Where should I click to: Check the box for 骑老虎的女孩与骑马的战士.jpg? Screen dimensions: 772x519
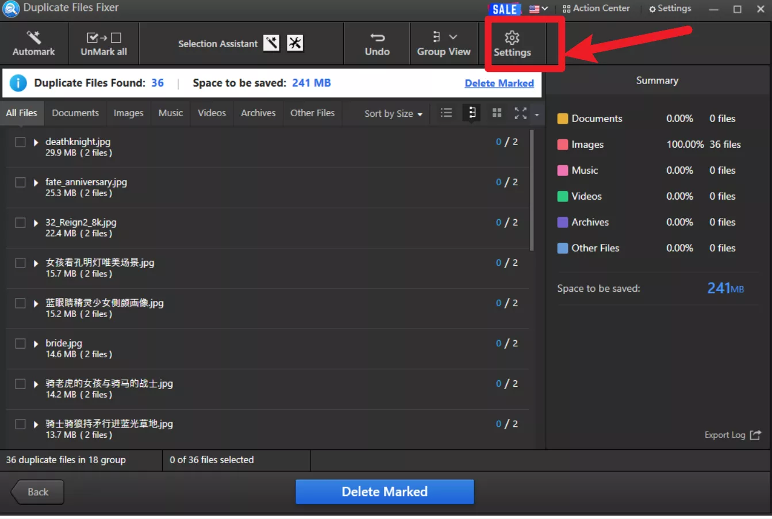(x=21, y=384)
